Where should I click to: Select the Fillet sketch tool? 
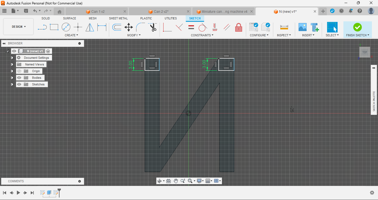[x=140, y=27]
